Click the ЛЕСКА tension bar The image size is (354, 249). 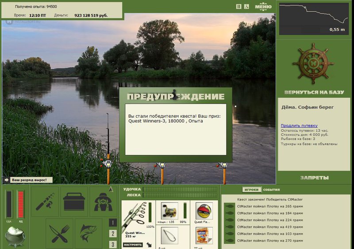click(x=181, y=195)
